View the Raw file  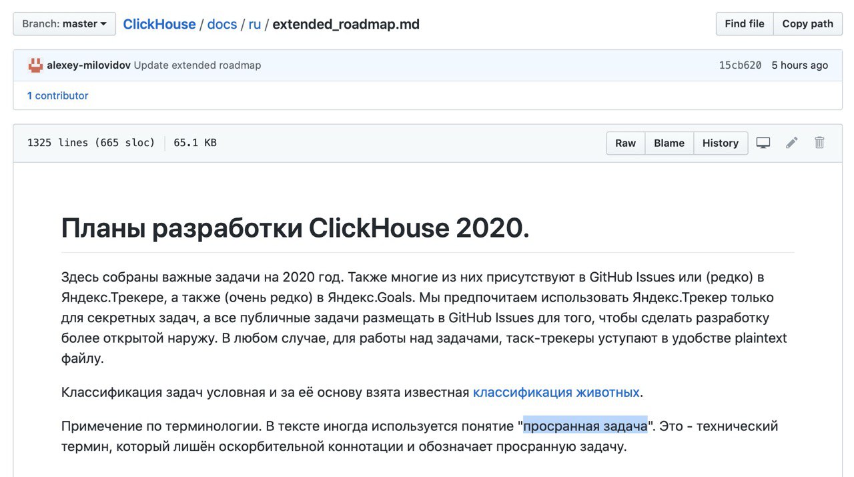coord(625,143)
